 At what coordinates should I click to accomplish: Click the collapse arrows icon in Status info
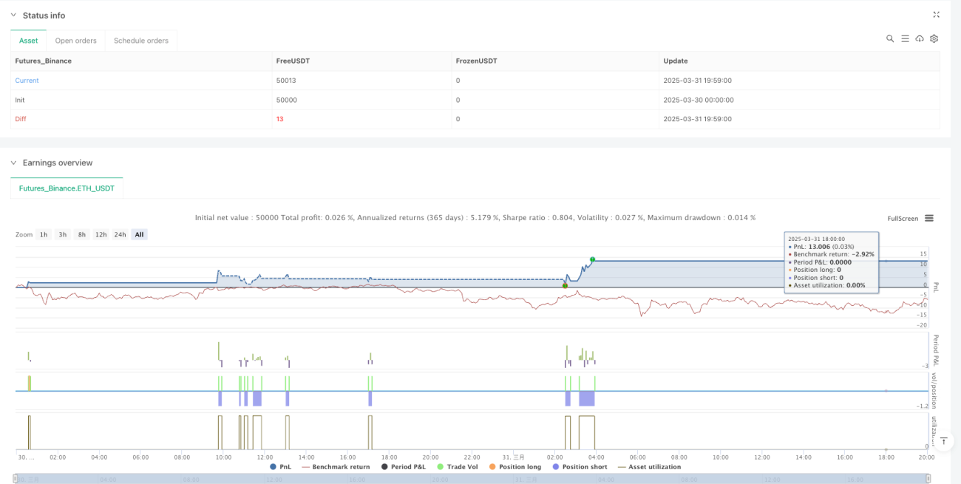click(936, 15)
